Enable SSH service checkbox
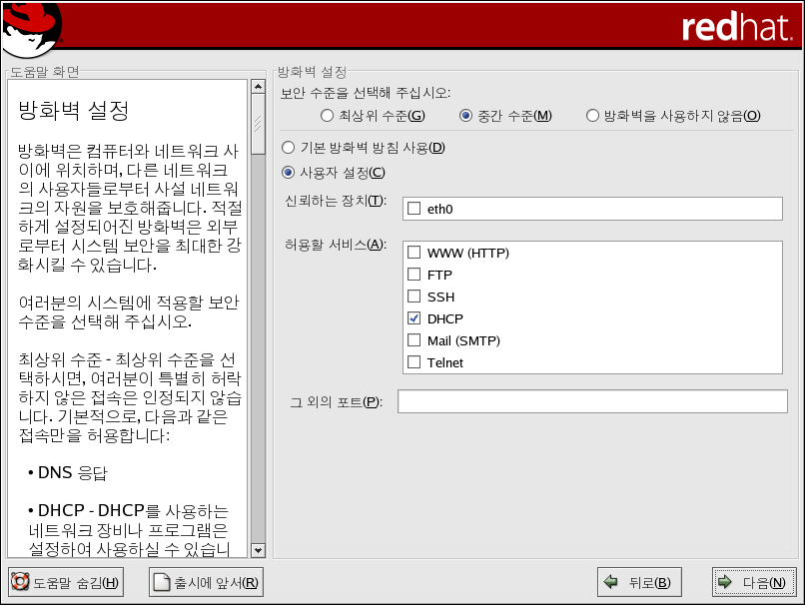805x605 pixels. tap(413, 297)
